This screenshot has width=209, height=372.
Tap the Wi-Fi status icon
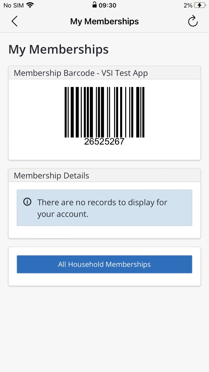tap(30, 5)
